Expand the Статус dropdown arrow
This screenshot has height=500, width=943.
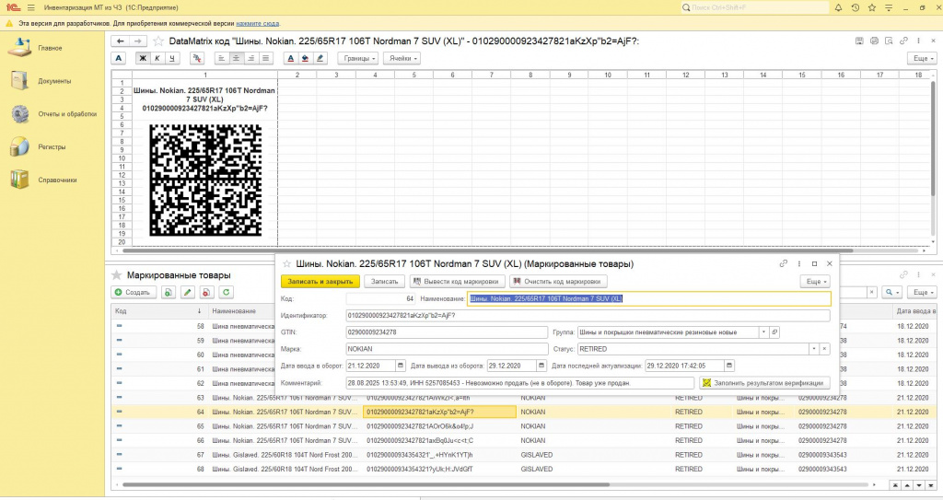click(814, 349)
